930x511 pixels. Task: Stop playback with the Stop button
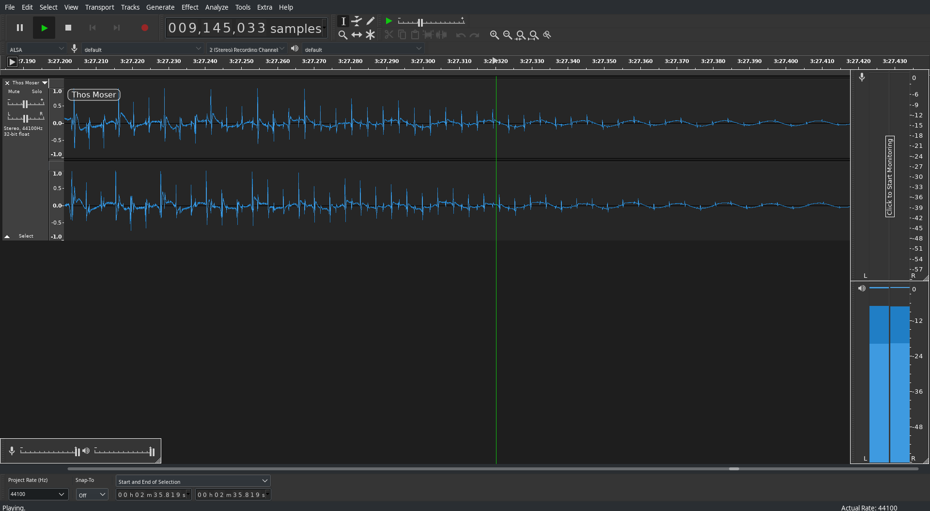tap(68, 28)
